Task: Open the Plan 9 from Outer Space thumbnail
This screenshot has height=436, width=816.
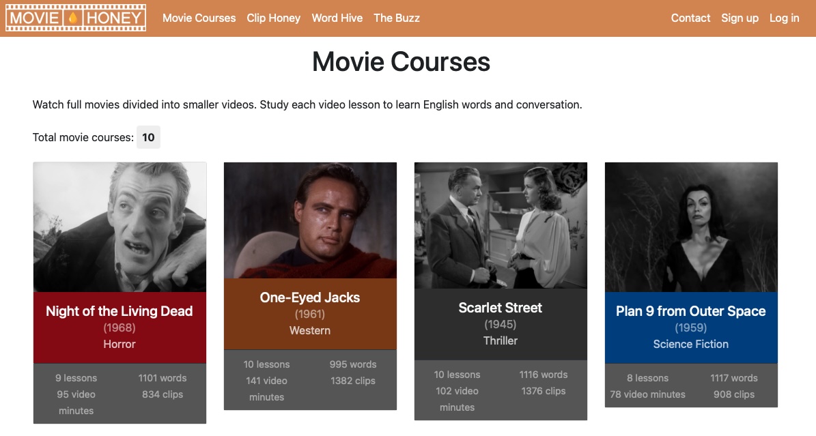Action: pos(690,227)
